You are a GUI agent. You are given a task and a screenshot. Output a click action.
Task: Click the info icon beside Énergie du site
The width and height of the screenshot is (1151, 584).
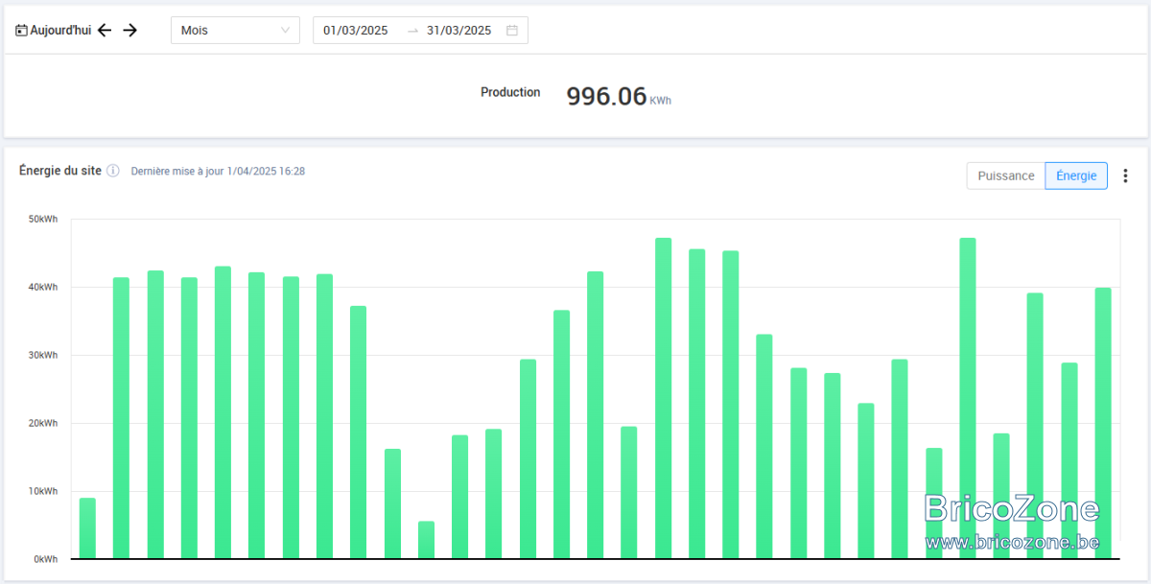[113, 171]
